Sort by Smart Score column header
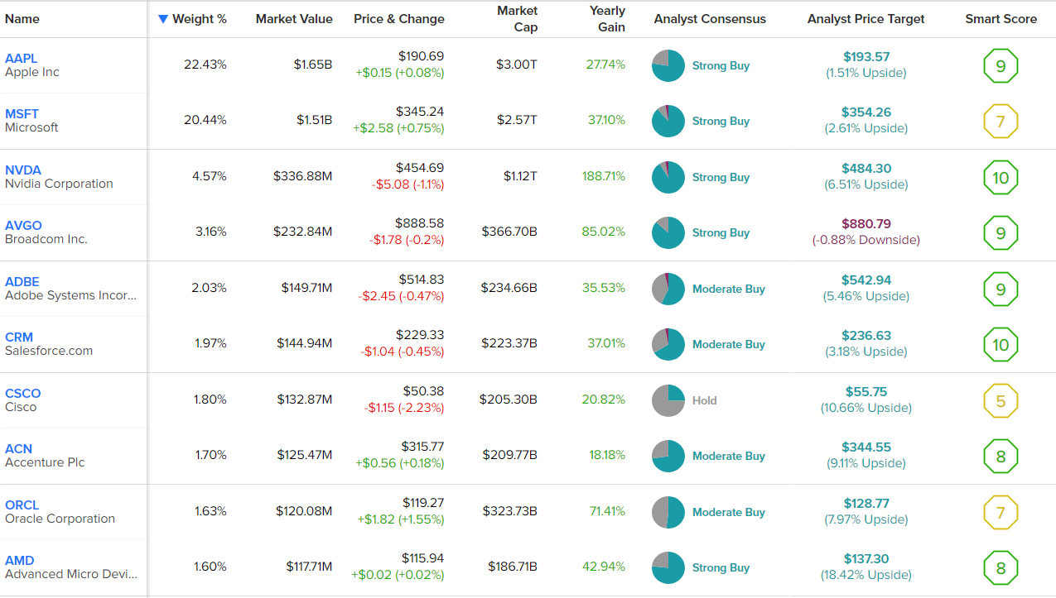This screenshot has width=1056, height=598. [1001, 19]
